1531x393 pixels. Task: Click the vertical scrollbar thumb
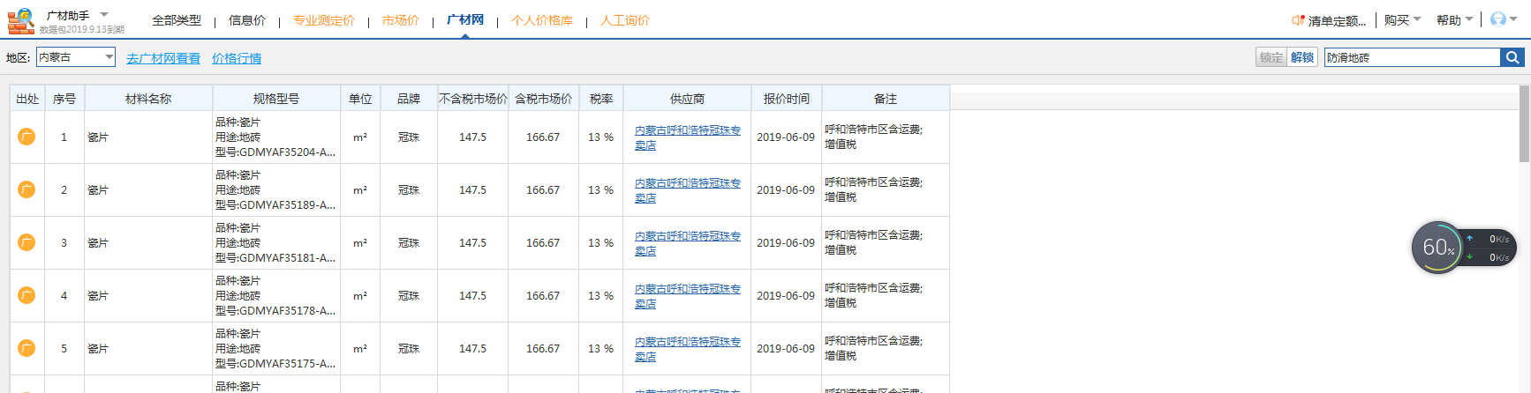tap(1524, 123)
